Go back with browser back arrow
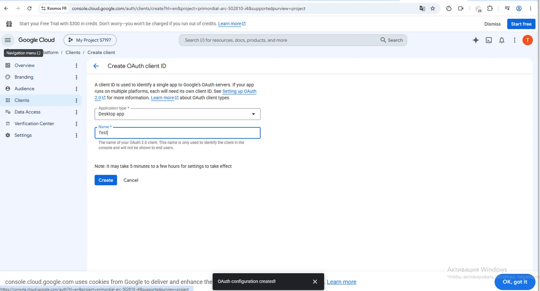The height and width of the screenshot is (291, 540). coord(6,8)
